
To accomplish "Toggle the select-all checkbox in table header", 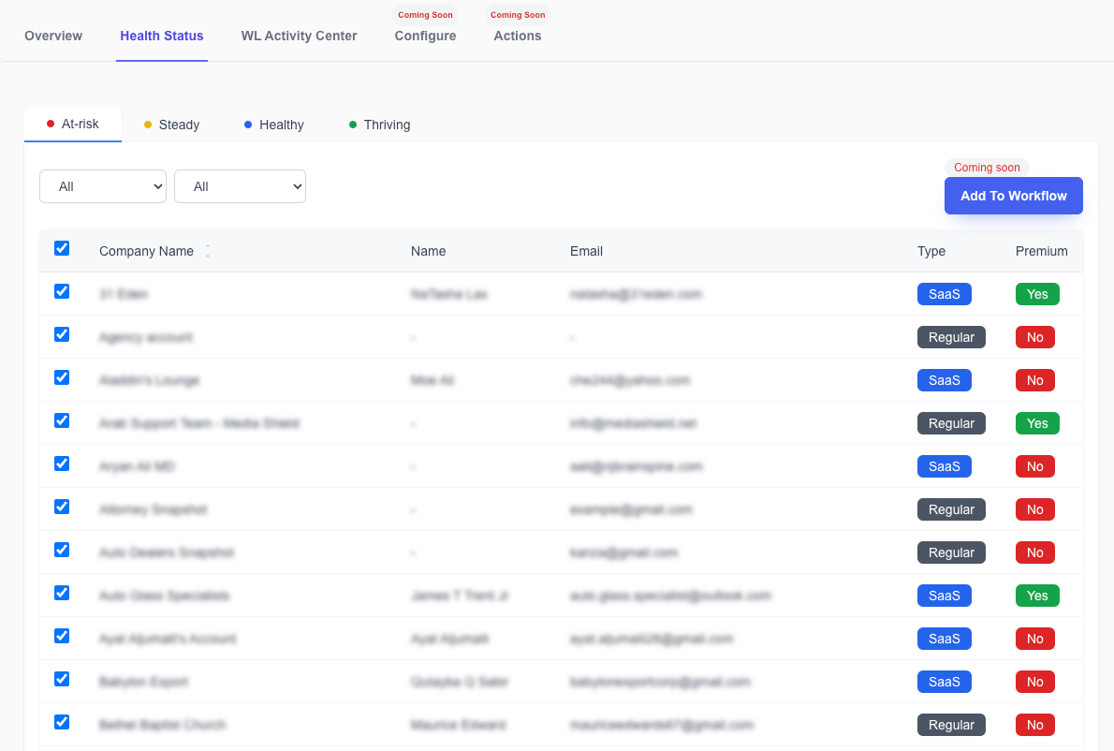I will 62,248.
